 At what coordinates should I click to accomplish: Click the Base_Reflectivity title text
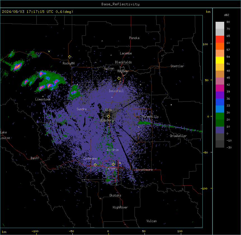[121, 4]
